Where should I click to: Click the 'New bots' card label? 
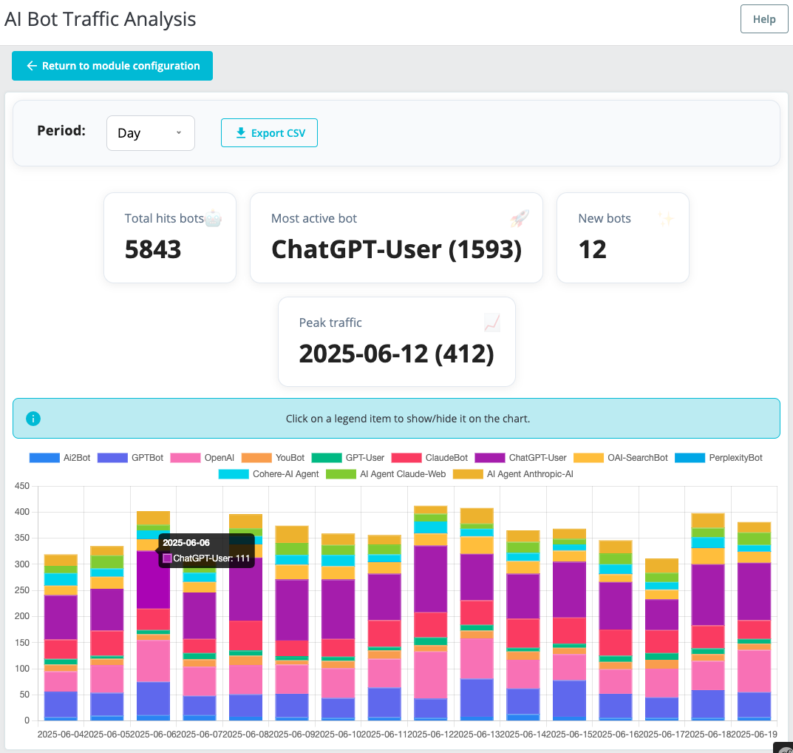tap(605, 219)
